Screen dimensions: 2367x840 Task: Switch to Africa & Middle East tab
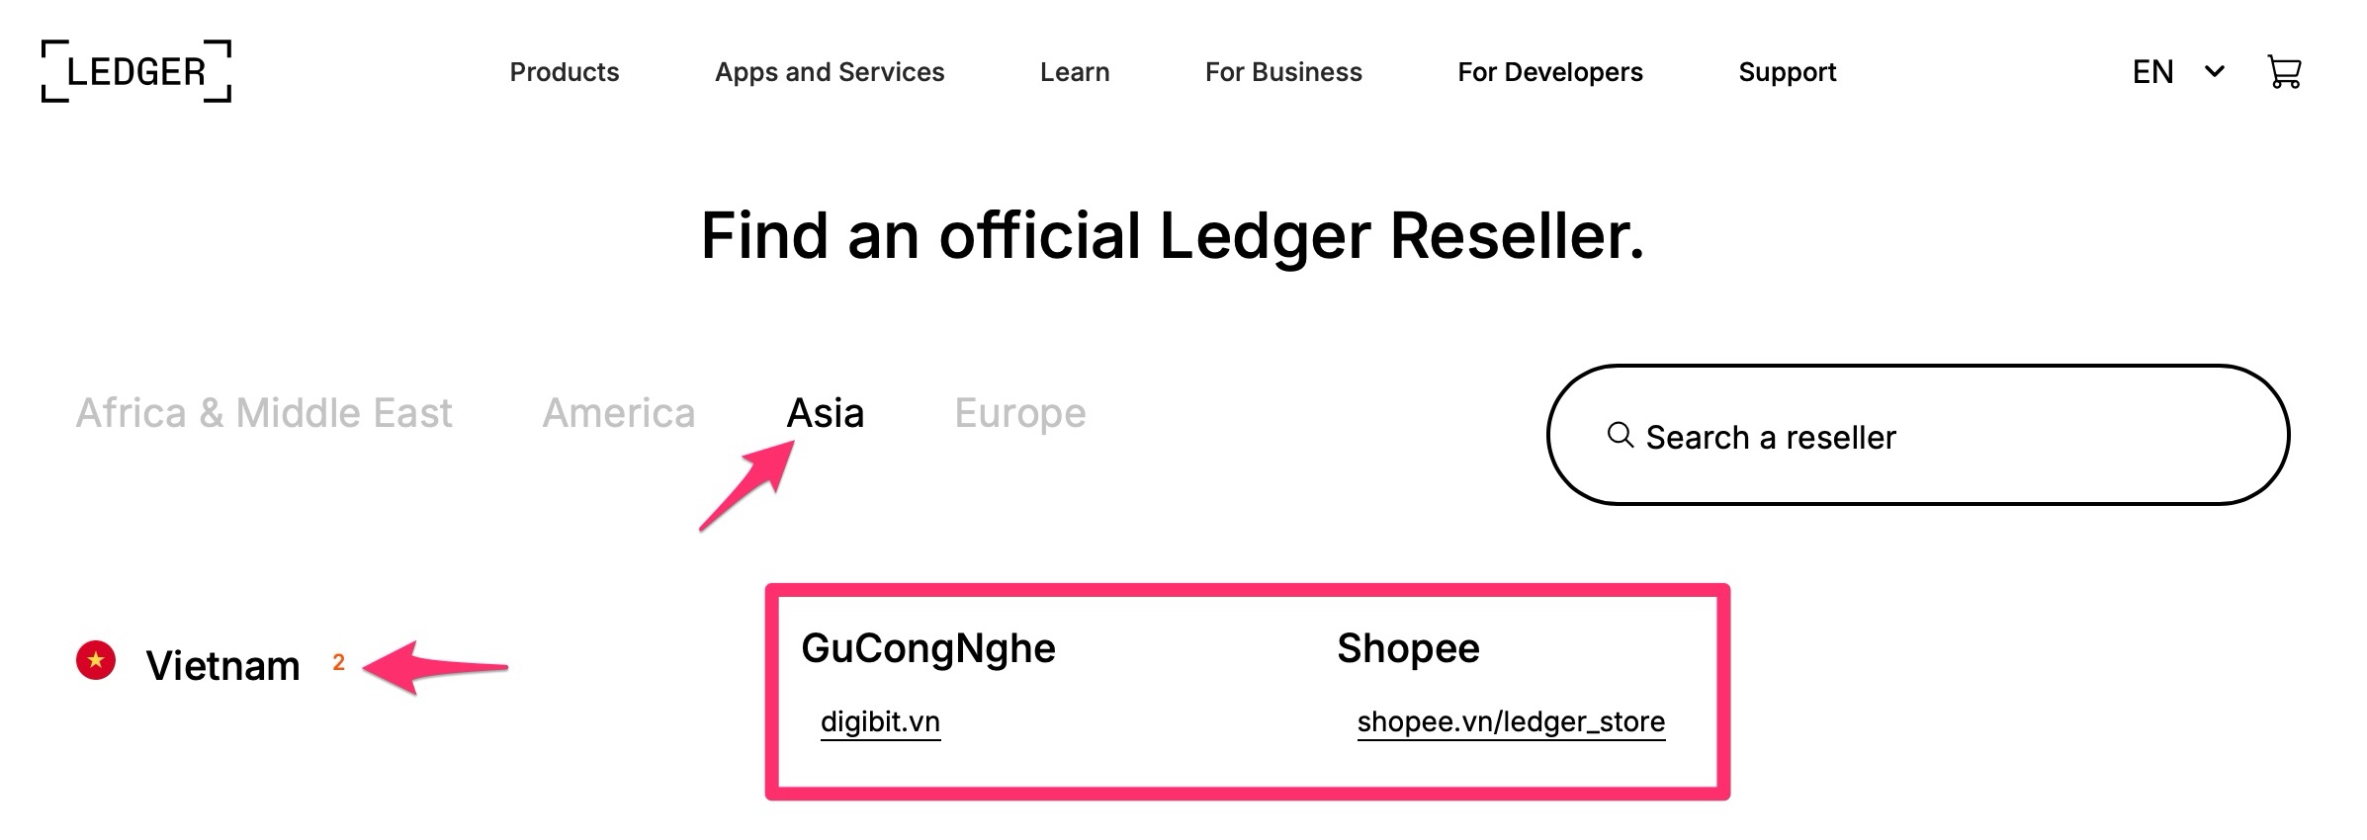tap(264, 412)
